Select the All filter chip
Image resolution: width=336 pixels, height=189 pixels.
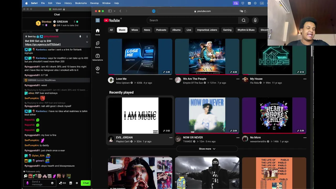tap(111, 30)
